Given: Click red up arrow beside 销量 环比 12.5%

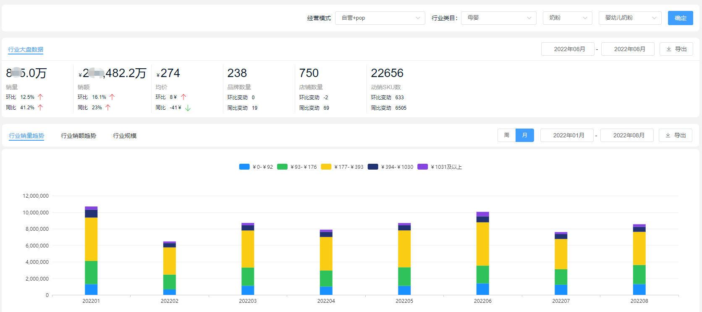Looking at the screenshot, I should tap(40, 97).
